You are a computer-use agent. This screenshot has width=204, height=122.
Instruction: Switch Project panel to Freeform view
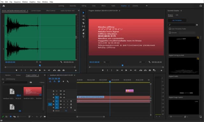tap(14, 117)
